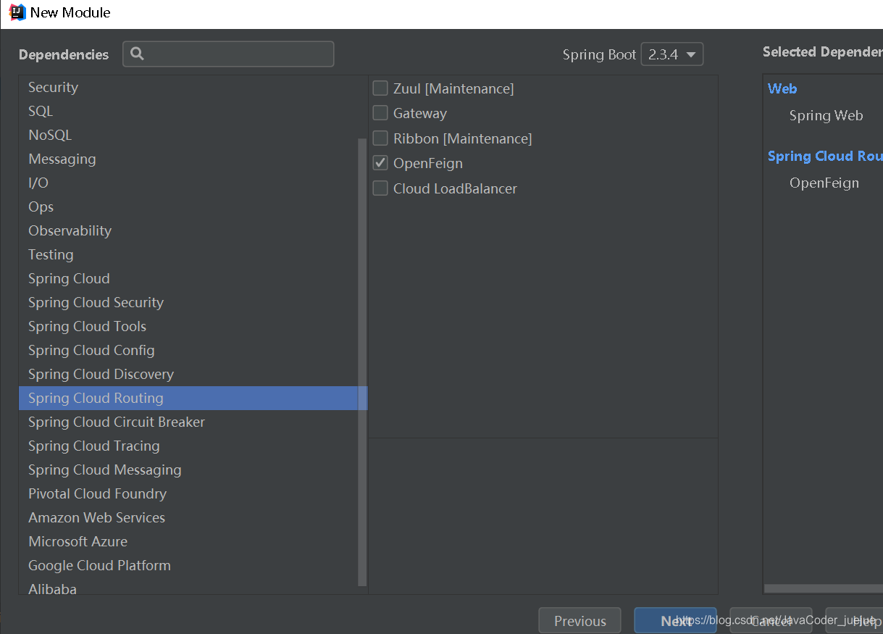Choose the Messaging category
This screenshot has width=883, height=634.
coord(189,159)
